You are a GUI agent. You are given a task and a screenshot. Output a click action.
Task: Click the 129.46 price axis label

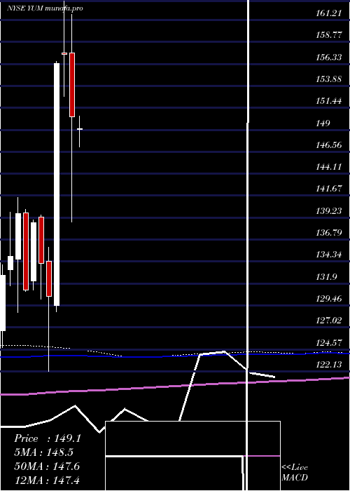(328, 298)
